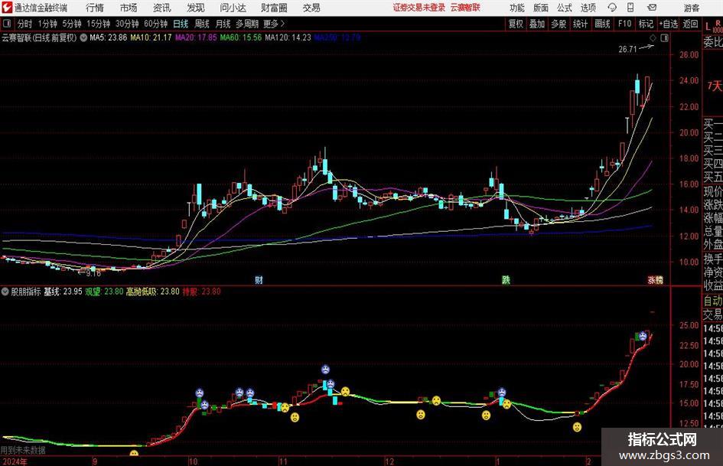Click the diamond icon at chart top-right
723x466 pixels.
coord(653,37)
